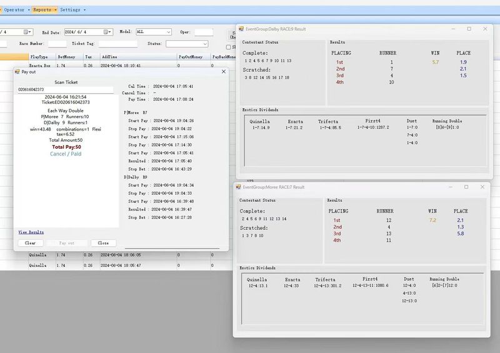Toggle the checkbox beside the Status dropdown
The image size is (500, 353).
pyautogui.click(x=228, y=47)
